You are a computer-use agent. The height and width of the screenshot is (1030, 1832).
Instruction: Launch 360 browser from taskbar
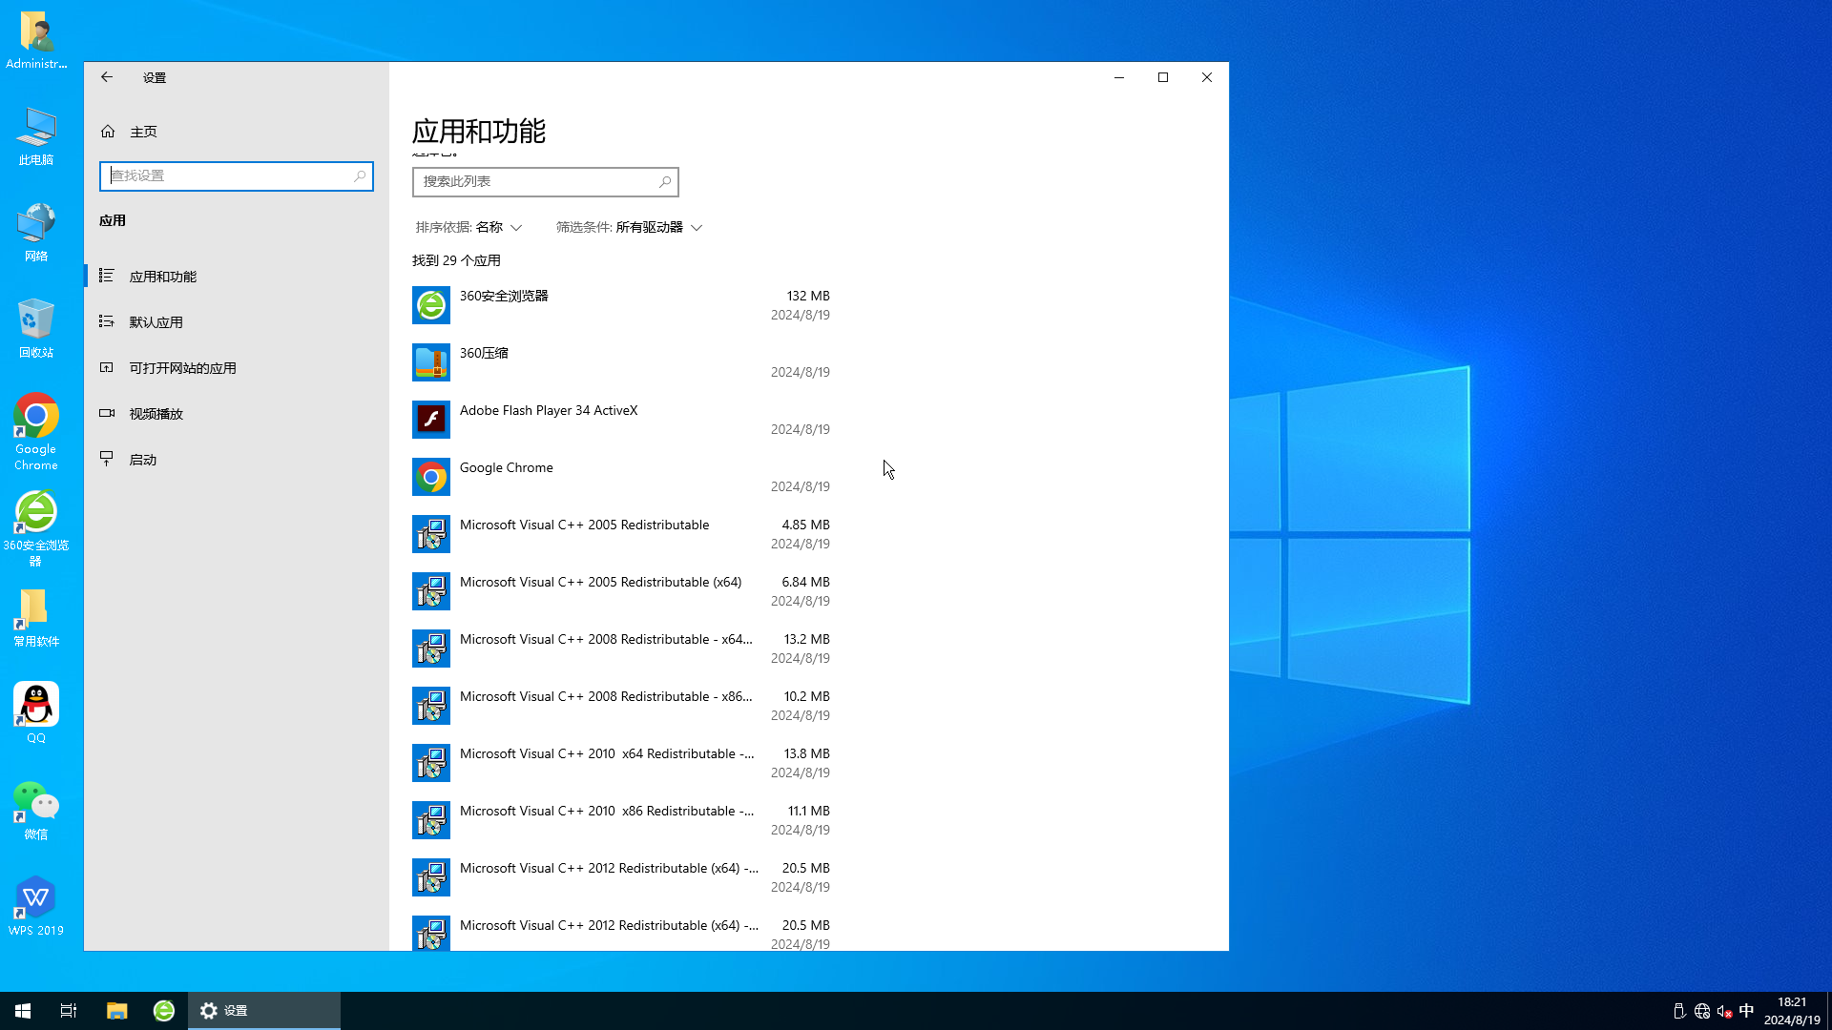[x=164, y=1011]
